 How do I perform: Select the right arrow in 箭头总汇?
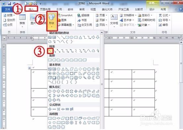(50, 91)
